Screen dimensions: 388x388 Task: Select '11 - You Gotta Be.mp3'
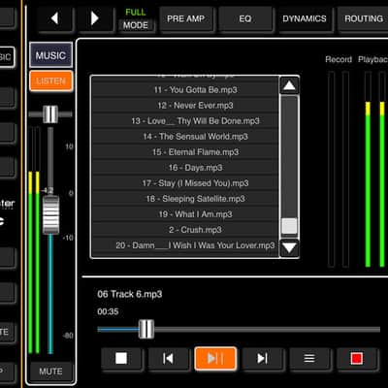coord(185,89)
